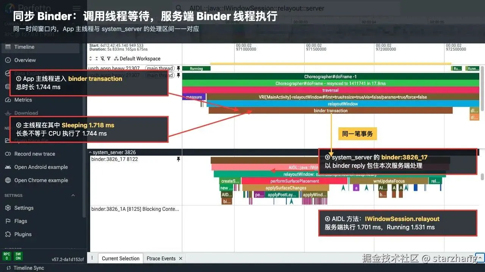The width and height of the screenshot is (485, 272).
Task: Click the collapse all tracks icon
Action: tap(97, 59)
